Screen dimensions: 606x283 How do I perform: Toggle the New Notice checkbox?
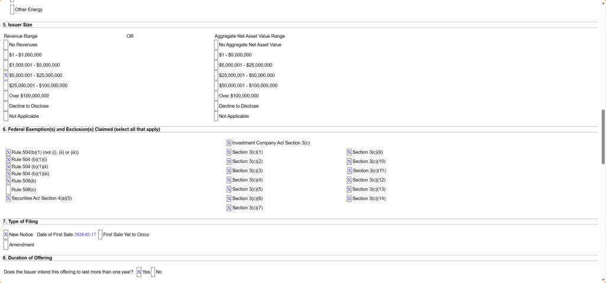(6, 234)
